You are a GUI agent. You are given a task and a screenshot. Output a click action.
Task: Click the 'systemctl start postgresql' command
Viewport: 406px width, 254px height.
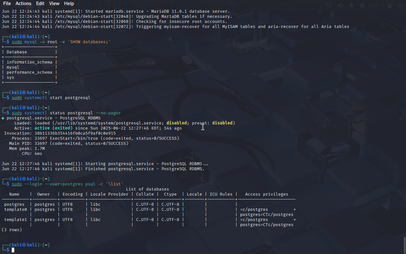57,98
